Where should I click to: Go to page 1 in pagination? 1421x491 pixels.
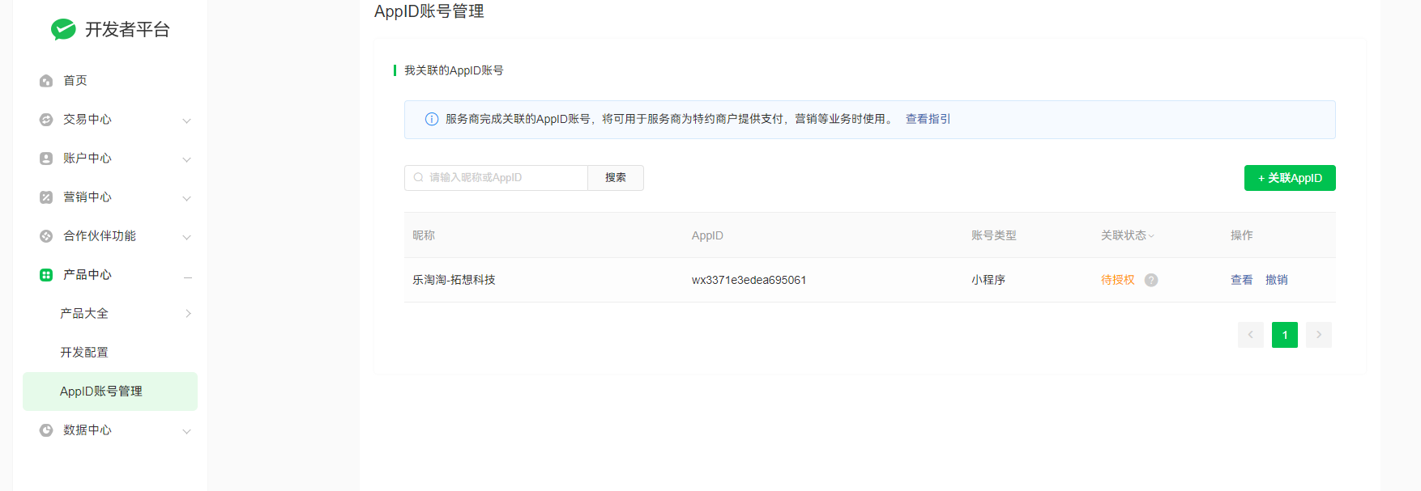tap(1284, 335)
